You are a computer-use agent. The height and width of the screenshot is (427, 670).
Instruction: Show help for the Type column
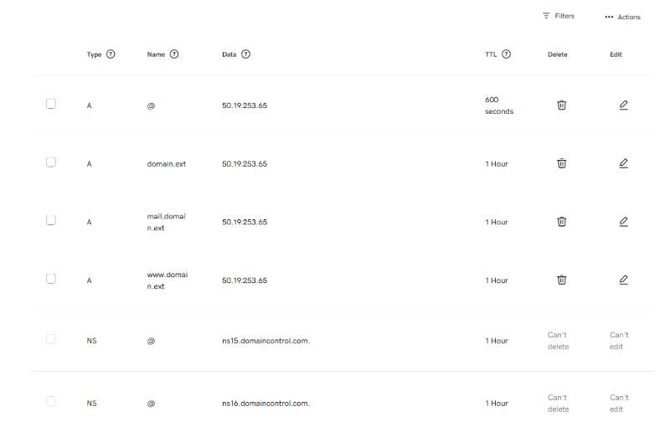(x=111, y=54)
